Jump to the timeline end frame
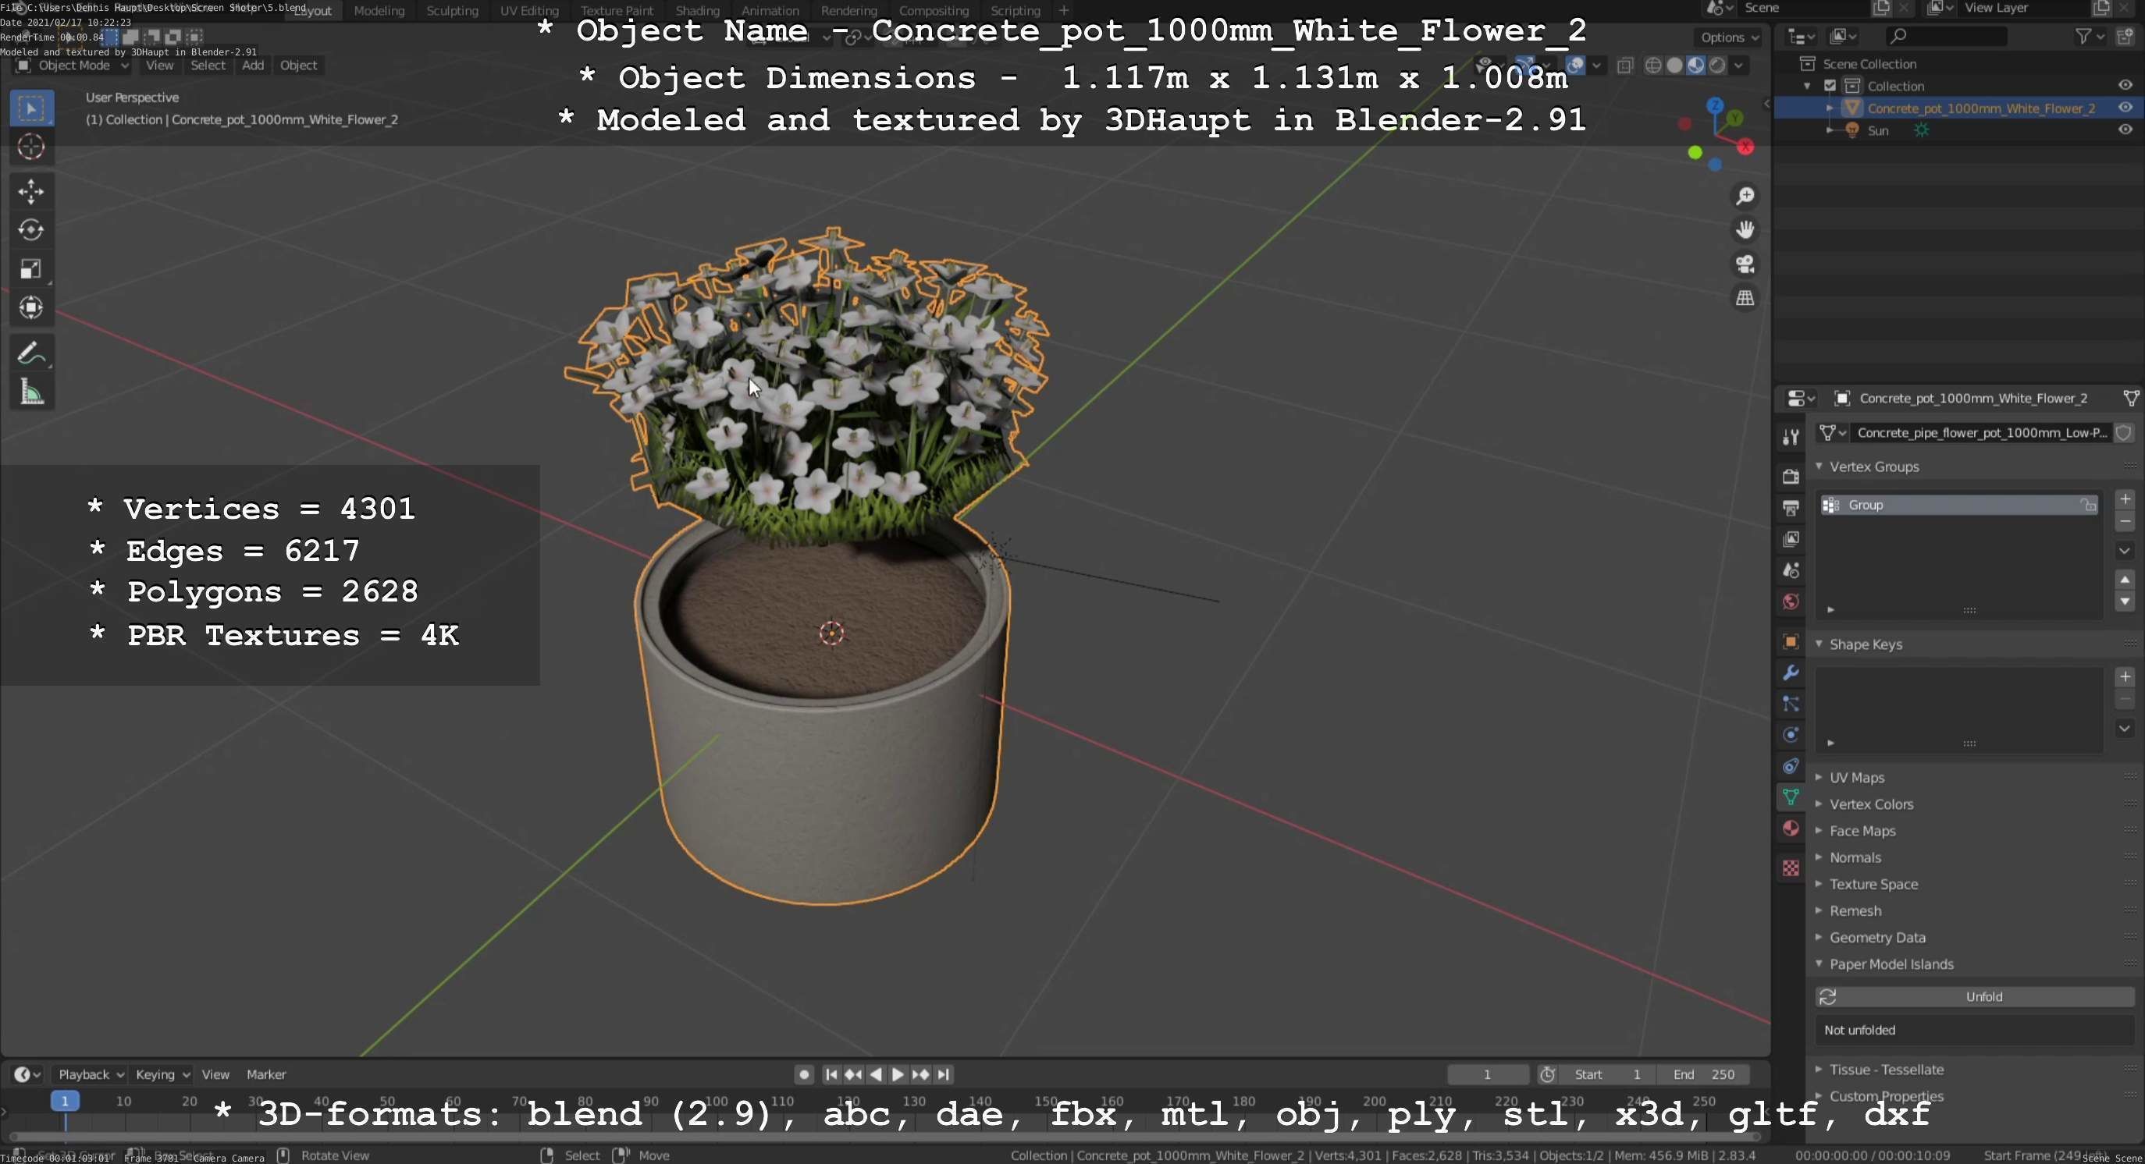Image resolution: width=2145 pixels, height=1164 pixels. click(x=944, y=1075)
